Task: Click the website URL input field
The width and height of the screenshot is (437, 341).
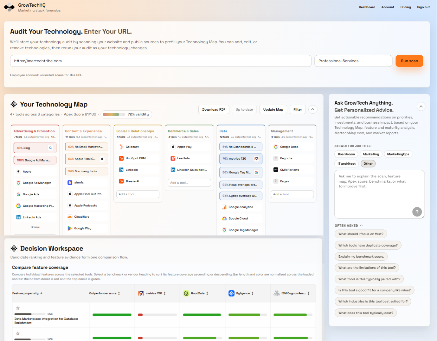Action: click(161, 61)
